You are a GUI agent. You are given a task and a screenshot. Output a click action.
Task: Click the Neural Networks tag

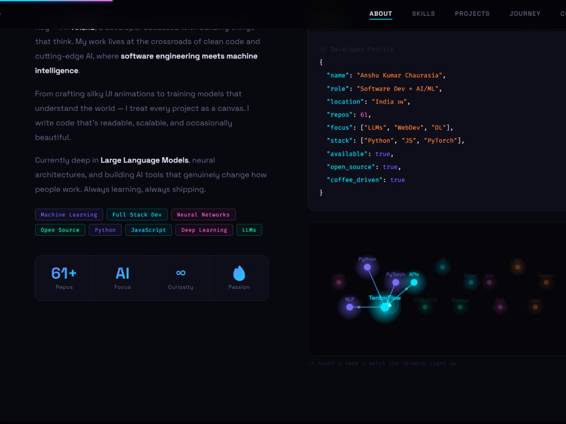pos(203,214)
